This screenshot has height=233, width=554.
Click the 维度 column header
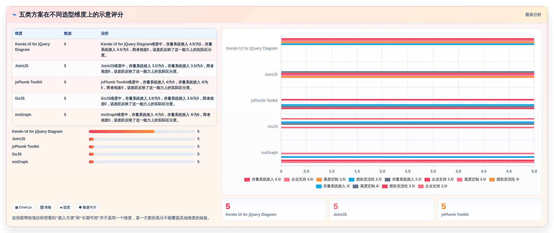19,33
